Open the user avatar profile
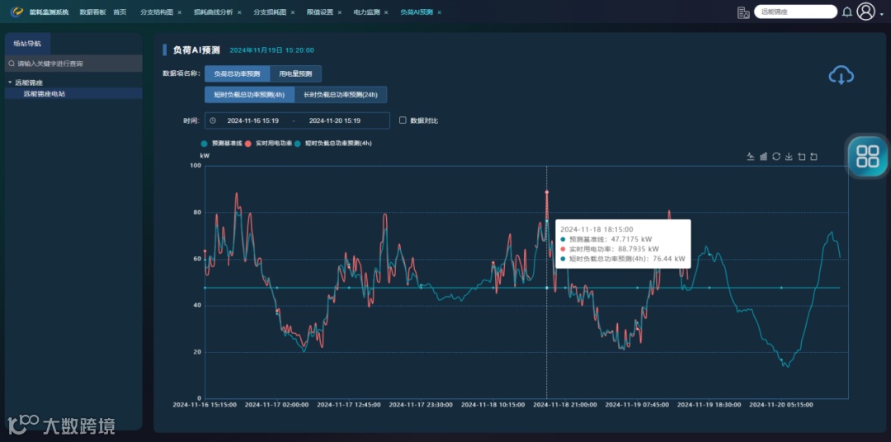 [865, 12]
